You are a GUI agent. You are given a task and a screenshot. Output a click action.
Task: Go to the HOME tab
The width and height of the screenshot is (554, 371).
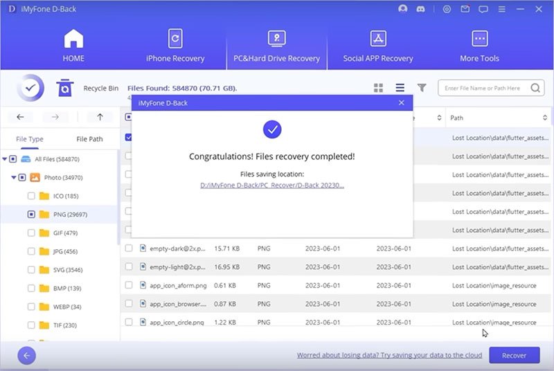tap(73, 46)
